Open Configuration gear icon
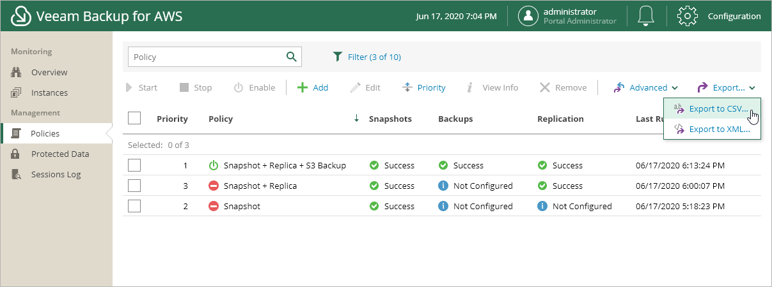The height and width of the screenshot is (287, 772). pos(687,16)
